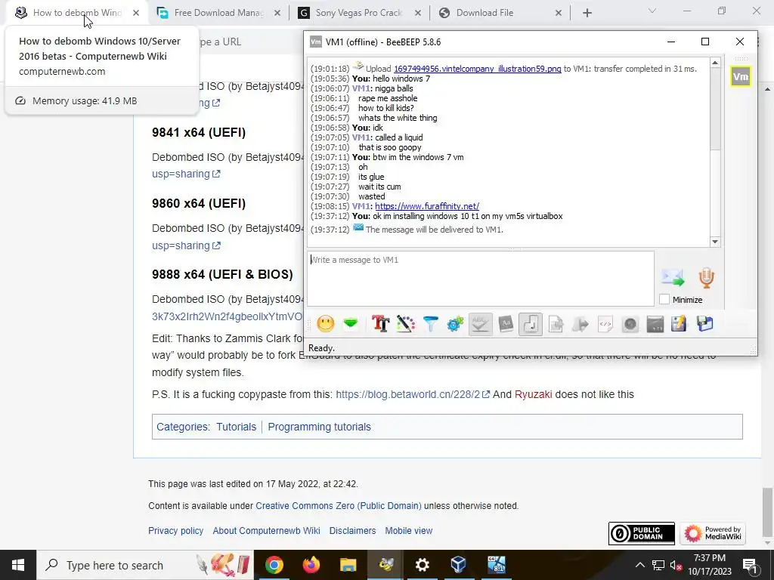Switch to the Sony Vegas Pro Crack tab
The width and height of the screenshot is (774, 580).
[x=359, y=13]
